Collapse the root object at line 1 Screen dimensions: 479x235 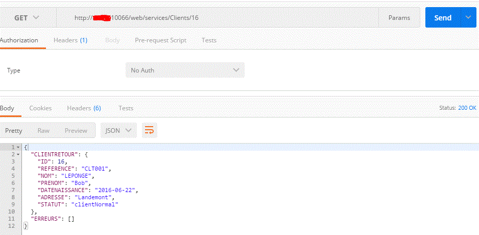[18, 147]
